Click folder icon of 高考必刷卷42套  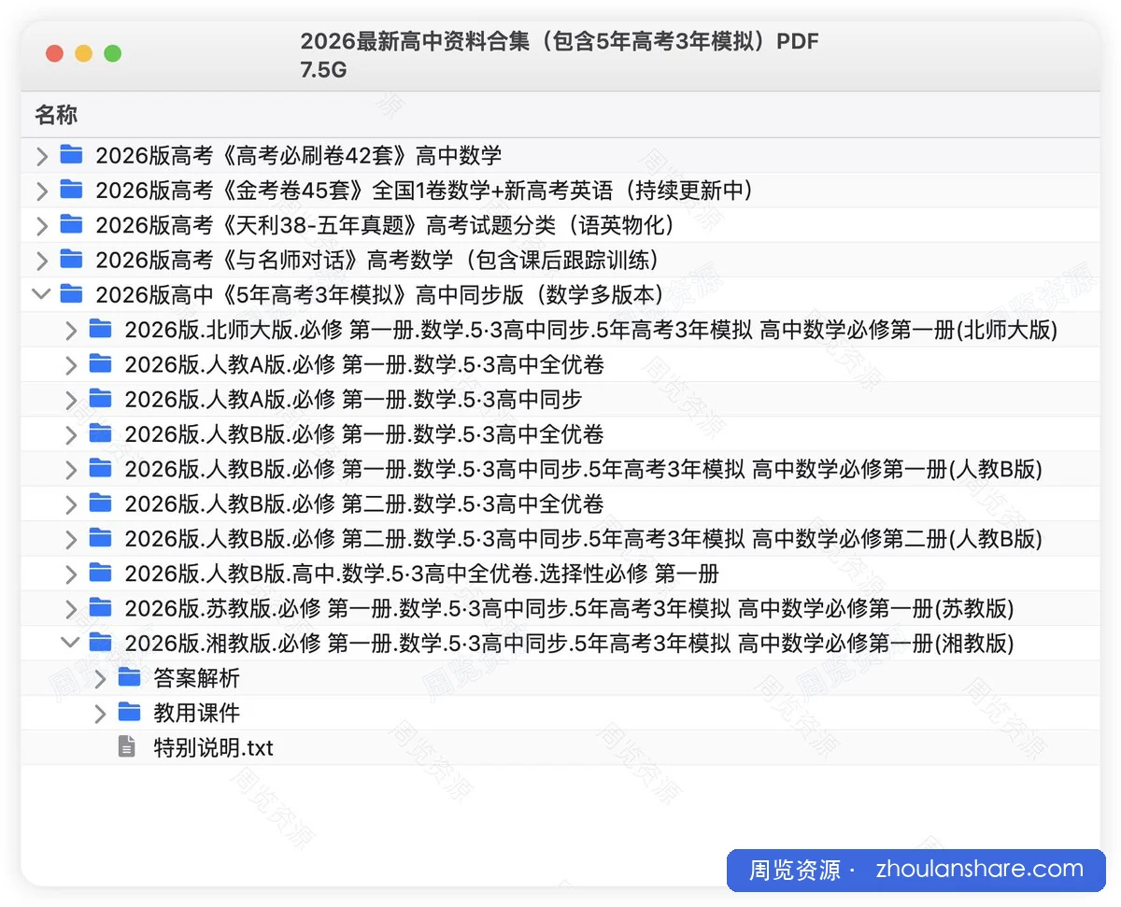click(71, 154)
